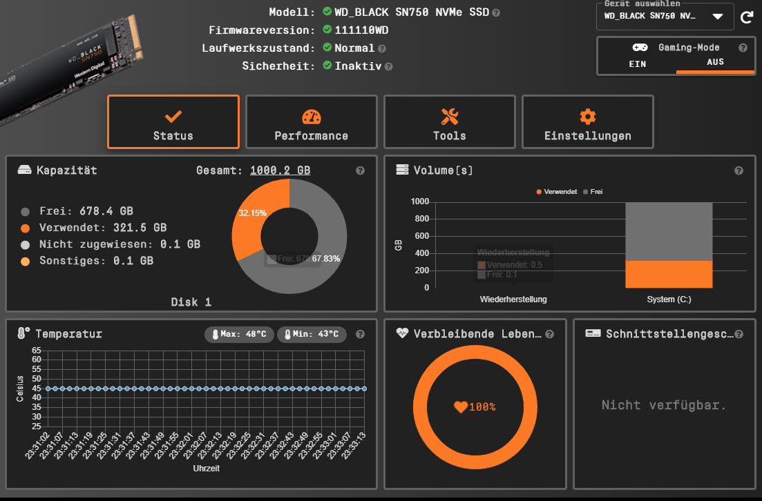
Task: Click the speedometer icon on Performance
Action: (x=312, y=117)
